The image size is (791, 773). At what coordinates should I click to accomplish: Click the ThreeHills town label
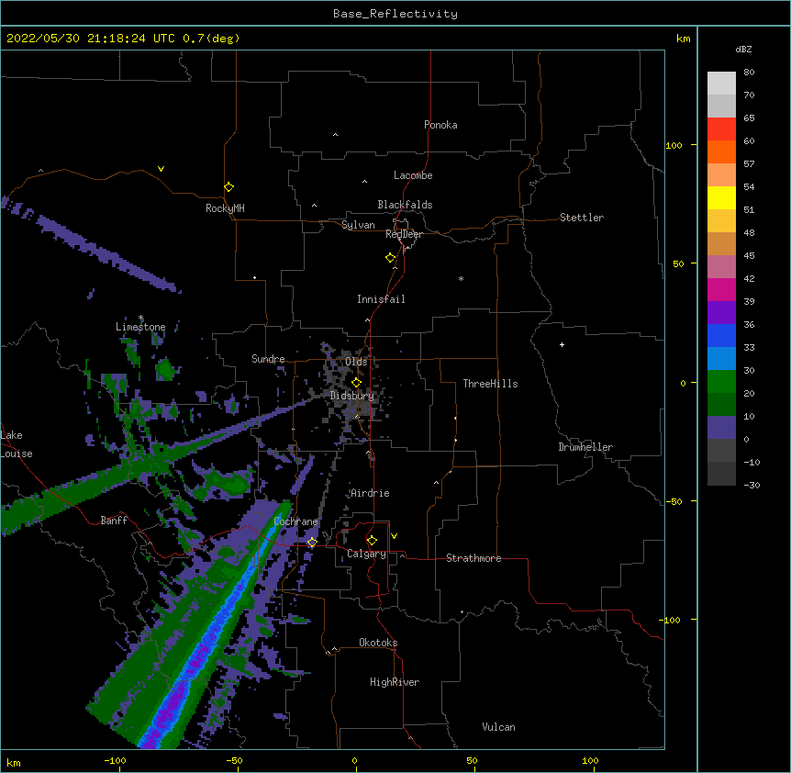(x=490, y=384)
